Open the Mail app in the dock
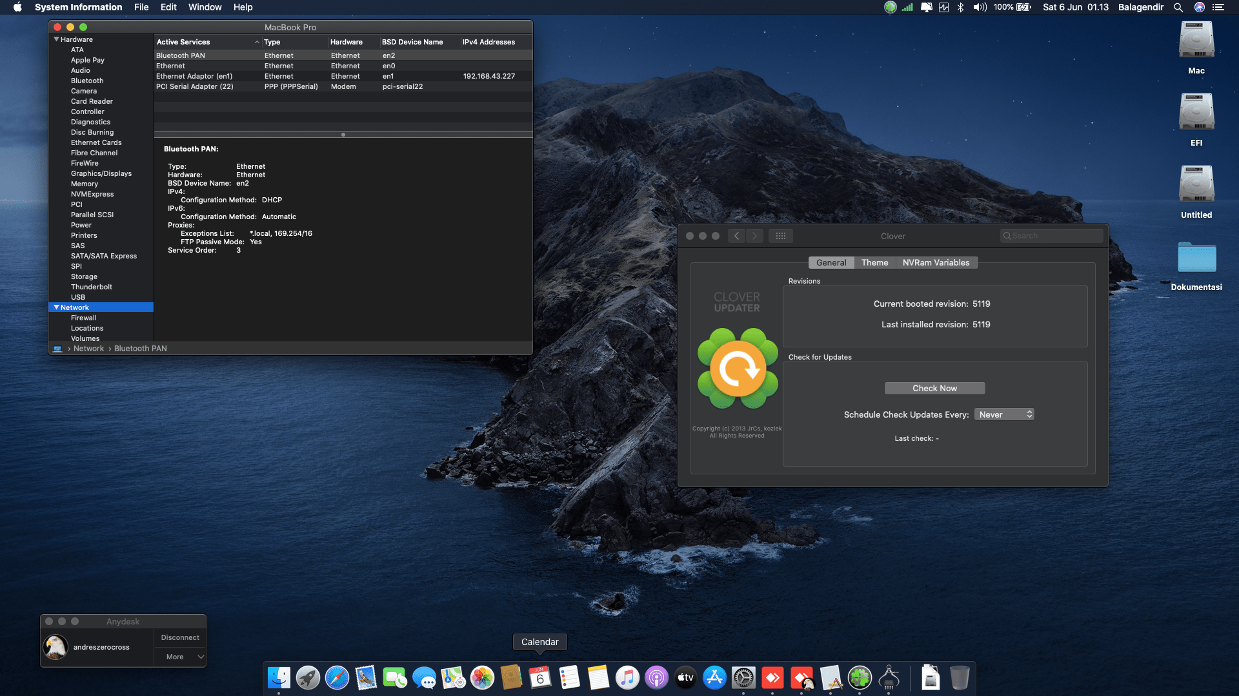This screenshot has width=1239, height=696. pos(366,678)
